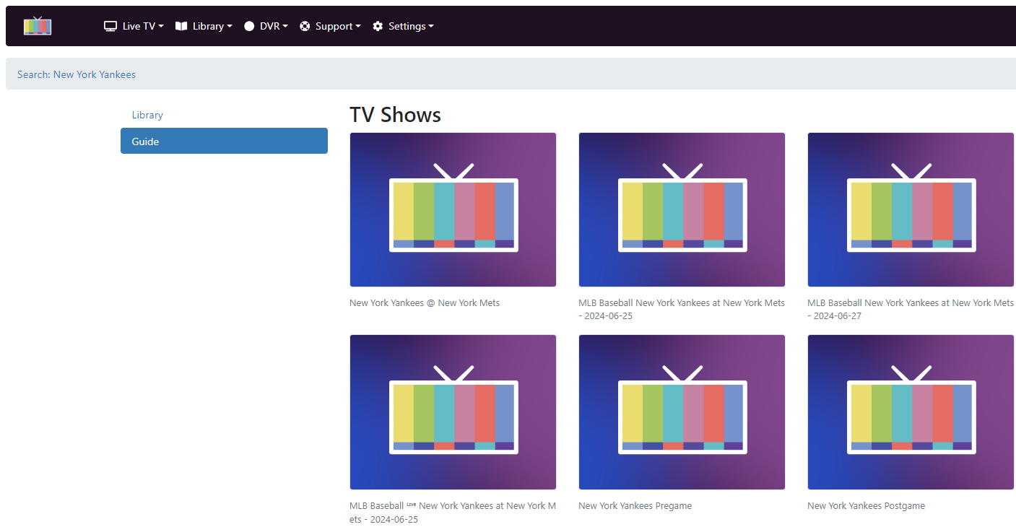
Task: Click the Library book icon
Action: [181, 26]
